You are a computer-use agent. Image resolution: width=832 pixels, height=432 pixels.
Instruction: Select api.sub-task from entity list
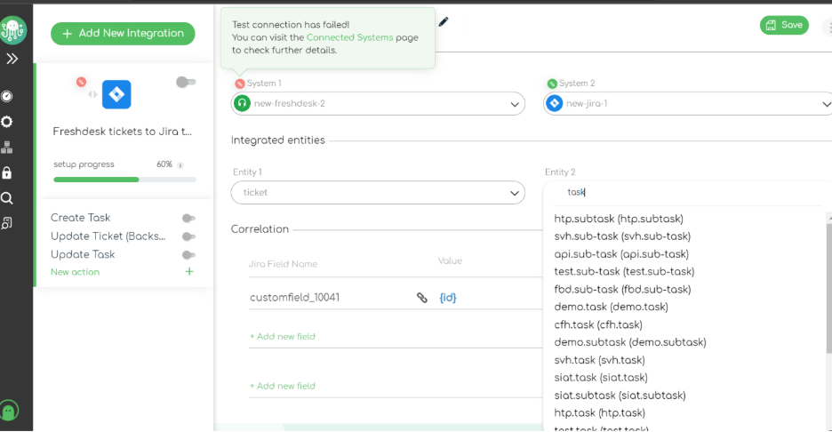point(621,254)
